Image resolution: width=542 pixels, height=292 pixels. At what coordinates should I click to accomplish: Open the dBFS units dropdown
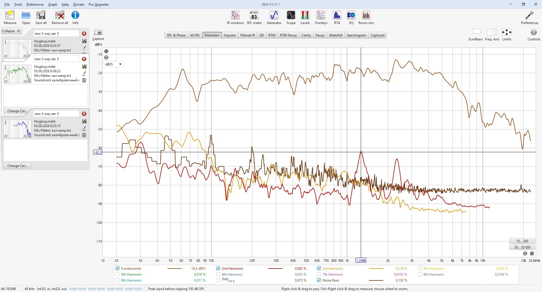tap(113, 64)
